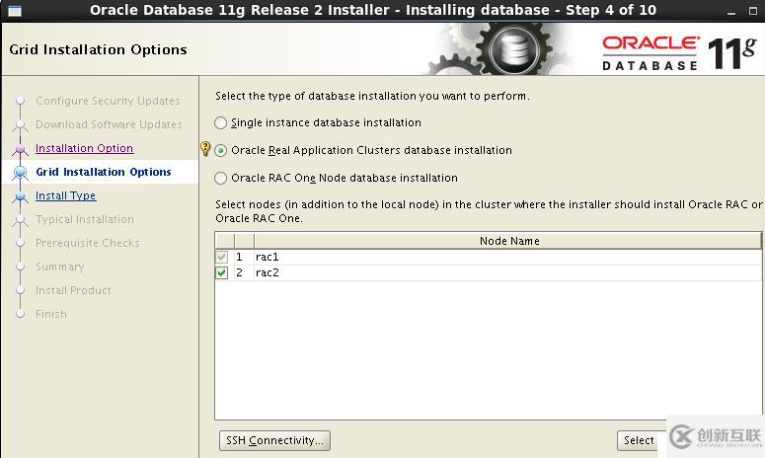The height and width of the screenshot is (458, 765).
Task: Click the Installation Option step bullet icon
Action: [20, 149]
